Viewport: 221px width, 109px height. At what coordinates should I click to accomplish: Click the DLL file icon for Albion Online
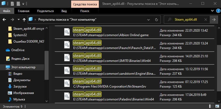pyautogui.click(x=67, y=32)
